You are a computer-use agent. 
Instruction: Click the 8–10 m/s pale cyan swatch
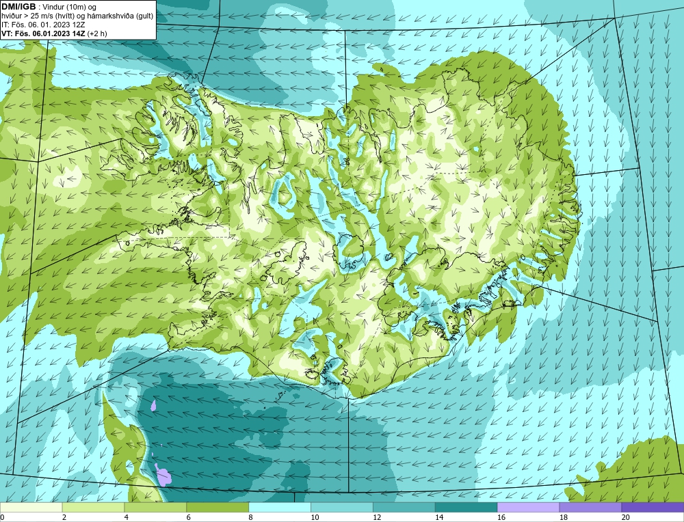tap(280, 508)
